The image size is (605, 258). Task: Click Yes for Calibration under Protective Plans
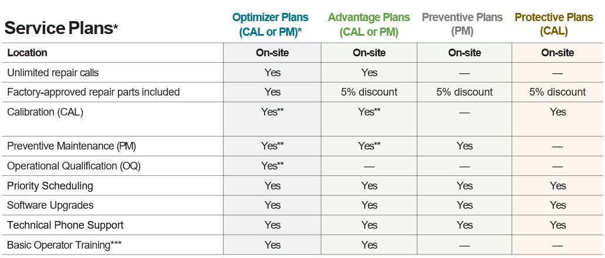tap(558, 112)
